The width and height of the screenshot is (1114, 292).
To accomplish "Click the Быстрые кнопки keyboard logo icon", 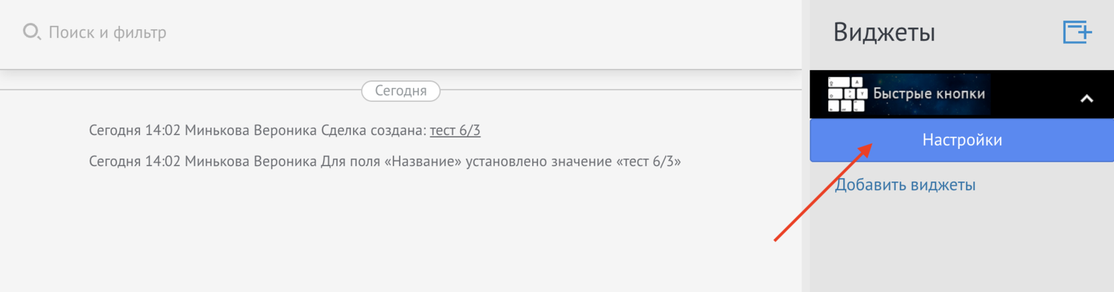I will pos(847,95).
